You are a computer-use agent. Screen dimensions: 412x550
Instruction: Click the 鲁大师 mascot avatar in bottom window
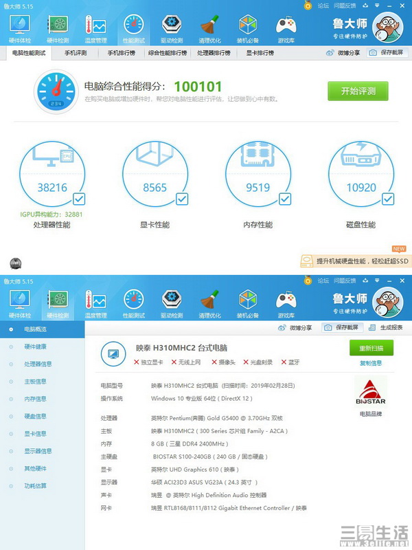coord(387,302)
